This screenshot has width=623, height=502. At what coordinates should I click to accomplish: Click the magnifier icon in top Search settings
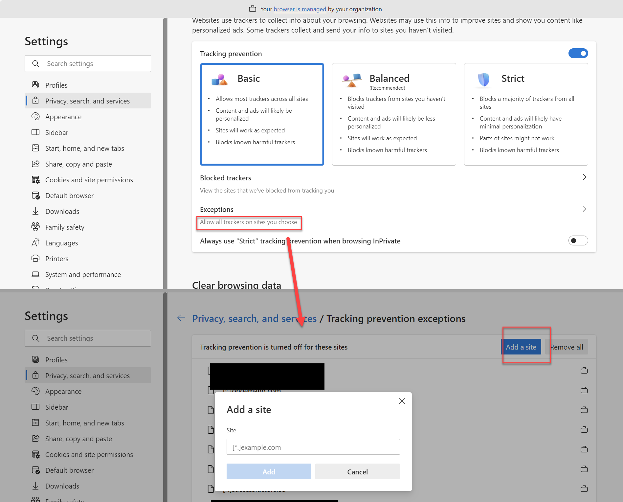coord(36,63)
